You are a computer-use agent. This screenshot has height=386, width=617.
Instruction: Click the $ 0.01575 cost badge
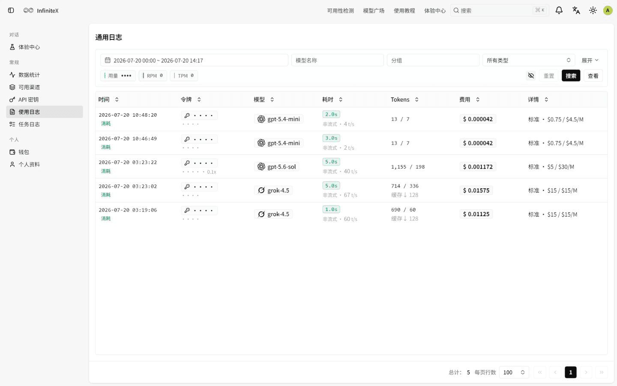point(476,190)
